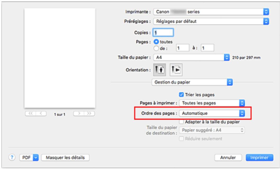Click the Imprimer button
This screenshot has height=169, width=280.
(259, 158)
